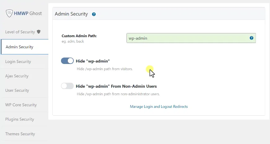
Task: Open Themes Security section
Action: (x=20, y=134)
